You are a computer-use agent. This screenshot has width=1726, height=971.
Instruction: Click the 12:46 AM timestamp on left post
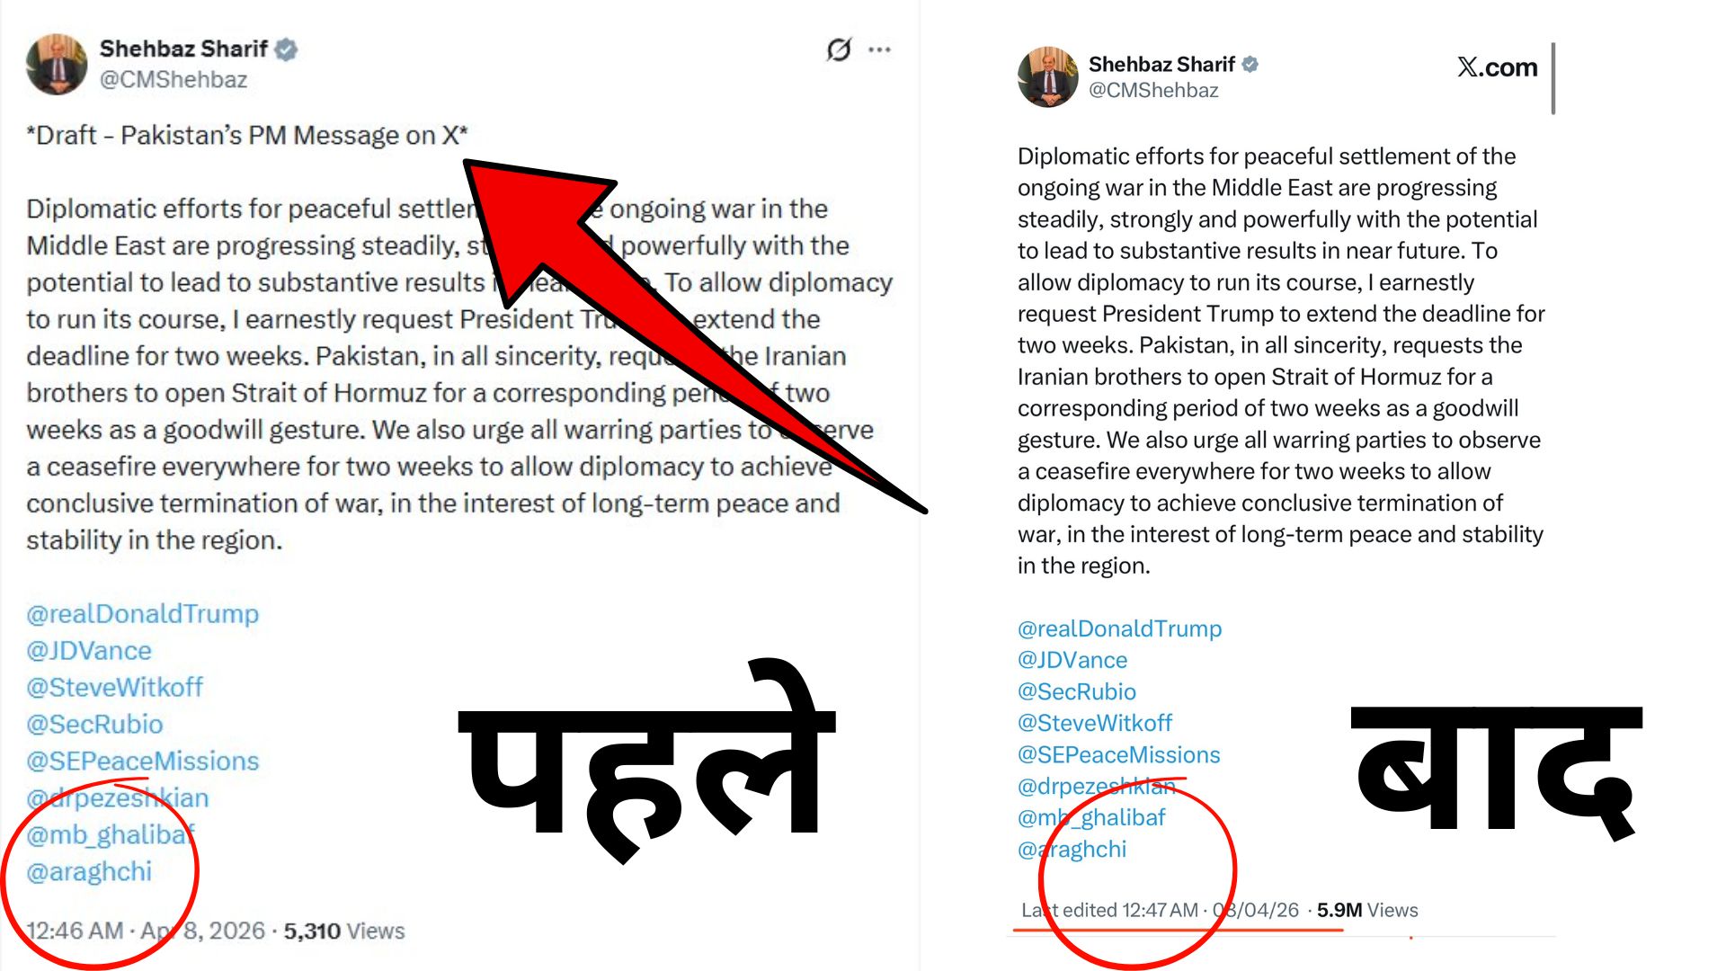pos(75,931)
